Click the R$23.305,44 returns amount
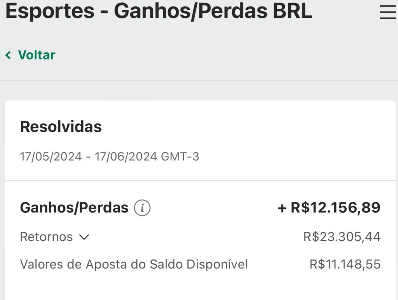Image resolution: width=398 pixels, height=300 pixels. [342, 237]
